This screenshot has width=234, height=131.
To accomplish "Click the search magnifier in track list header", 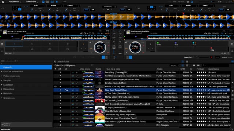I will (204, 65).
